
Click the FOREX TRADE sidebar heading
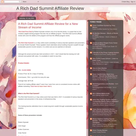point(96,22)
